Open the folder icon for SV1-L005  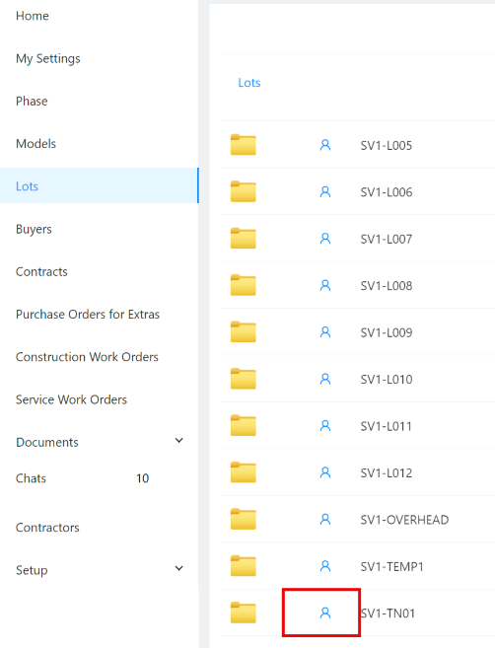[243, 145]
